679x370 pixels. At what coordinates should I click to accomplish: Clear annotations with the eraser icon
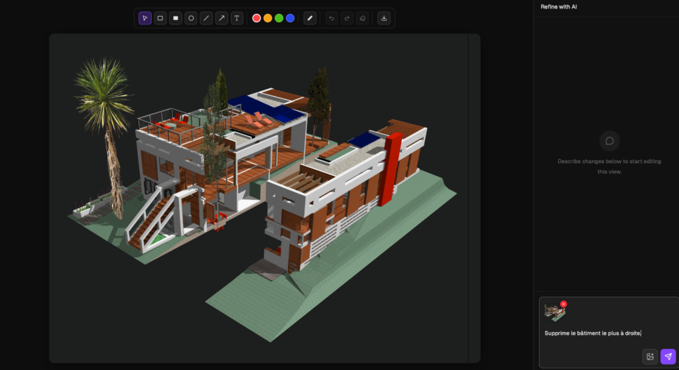pos(362,18)
